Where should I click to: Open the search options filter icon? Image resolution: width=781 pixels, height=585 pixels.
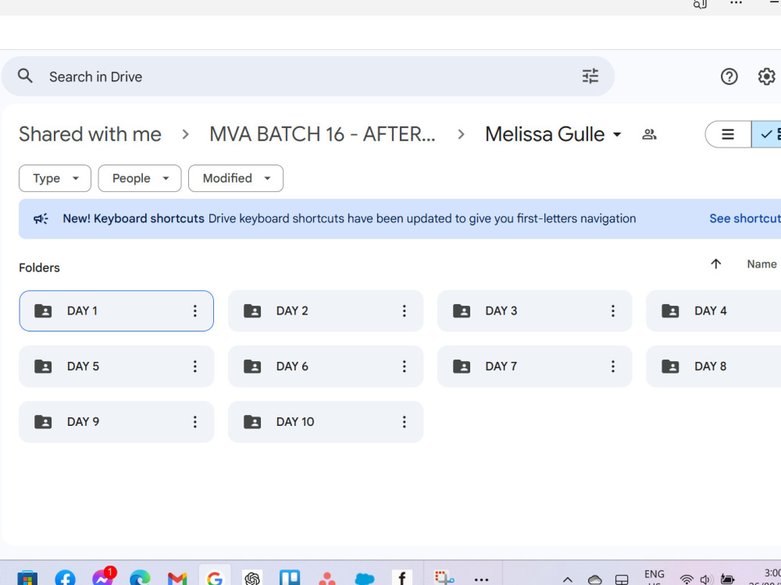pyautogui.click(x=590, y=76)
